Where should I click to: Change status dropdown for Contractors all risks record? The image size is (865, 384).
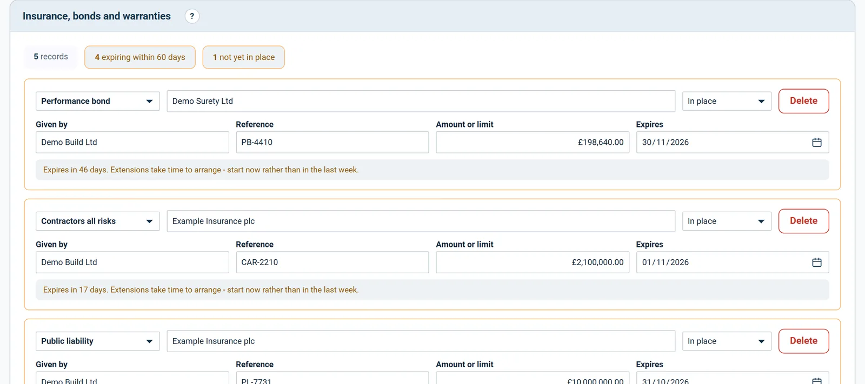[x=727, y=221]
